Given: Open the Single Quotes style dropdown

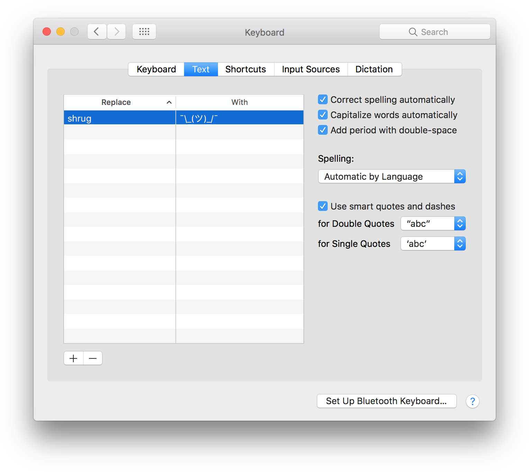Looking at the screenshot, I should tap(433, 244).
